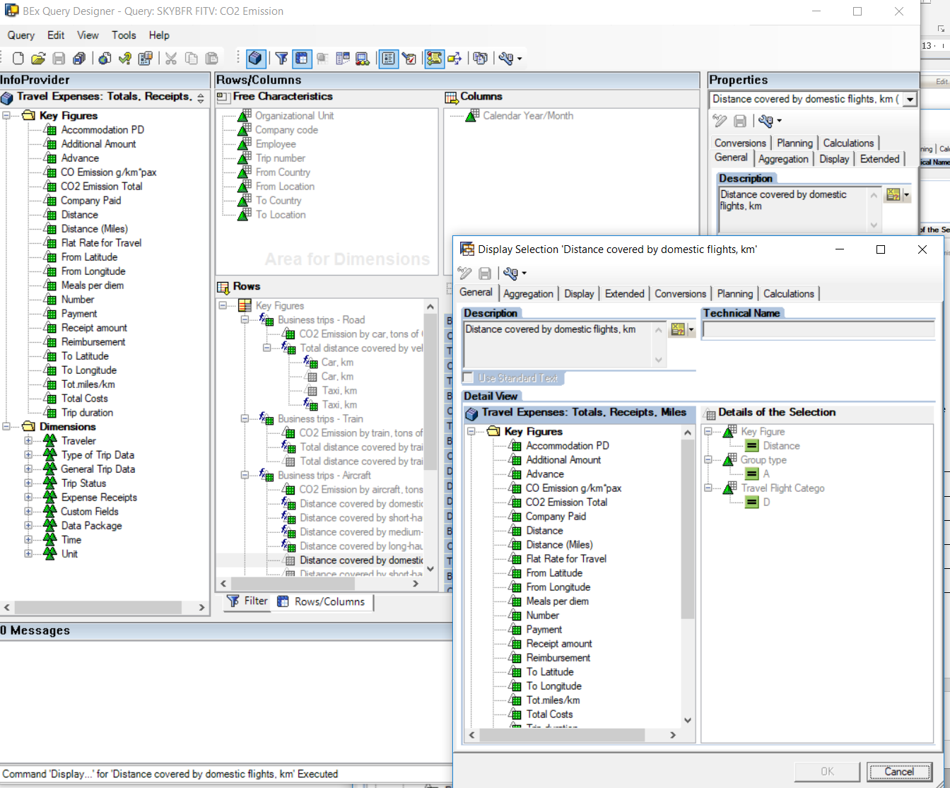Click the Tasks toolbar icon
The height and width of the screenshot is (788, 950).
[x=409, y=59]
